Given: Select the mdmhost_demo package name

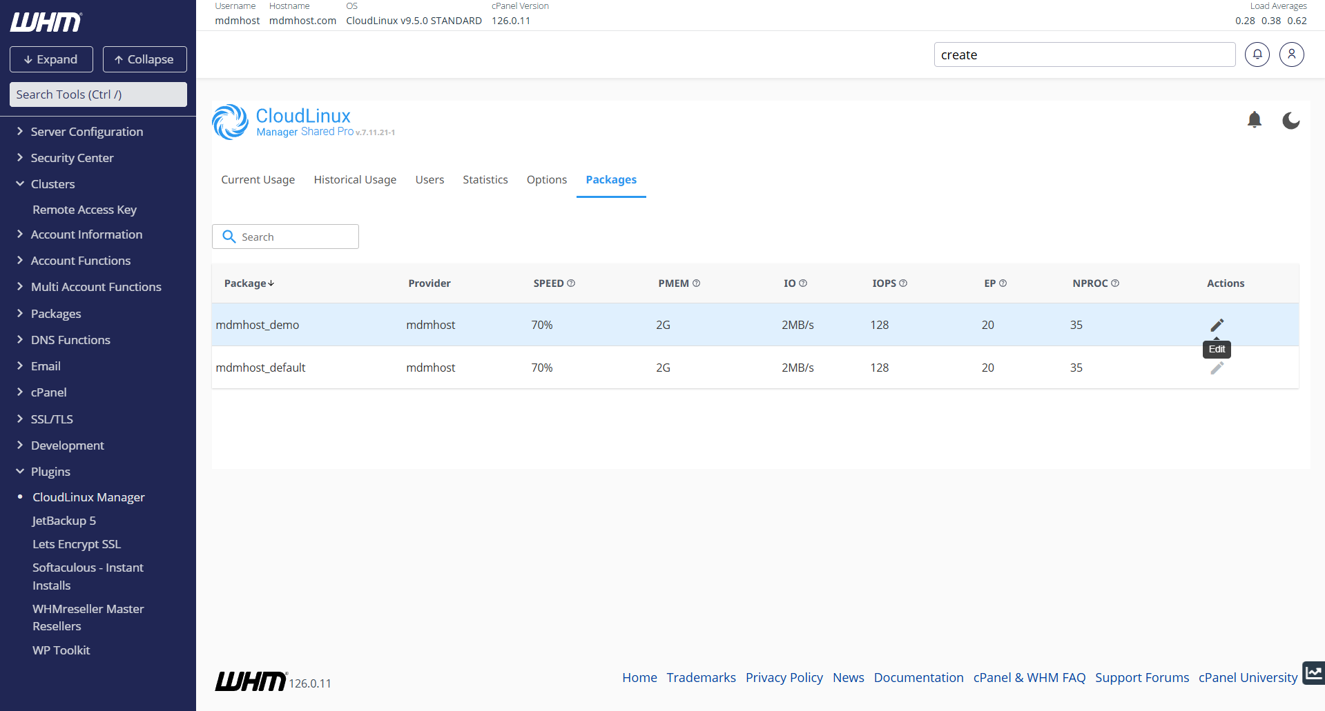Looking at the screenshot, I should coord(258,325).
